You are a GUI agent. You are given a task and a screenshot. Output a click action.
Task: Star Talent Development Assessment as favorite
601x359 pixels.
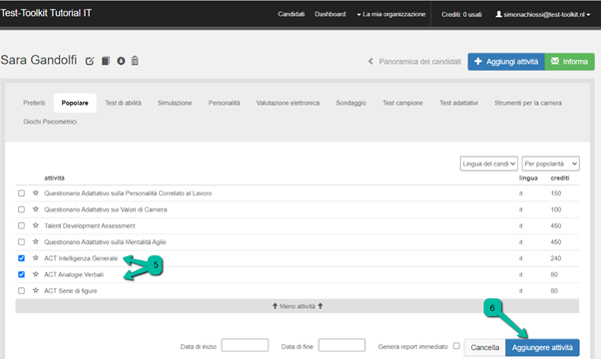coord(36,225)
